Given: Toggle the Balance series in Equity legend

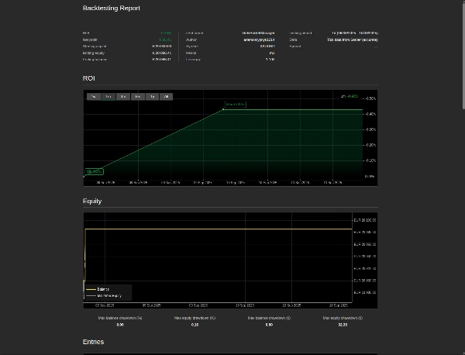Looking at the screenshot, I should pyautogui.click(x=98, y=289).
